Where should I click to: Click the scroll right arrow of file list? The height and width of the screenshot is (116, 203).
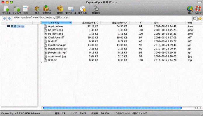click(200, 108)
